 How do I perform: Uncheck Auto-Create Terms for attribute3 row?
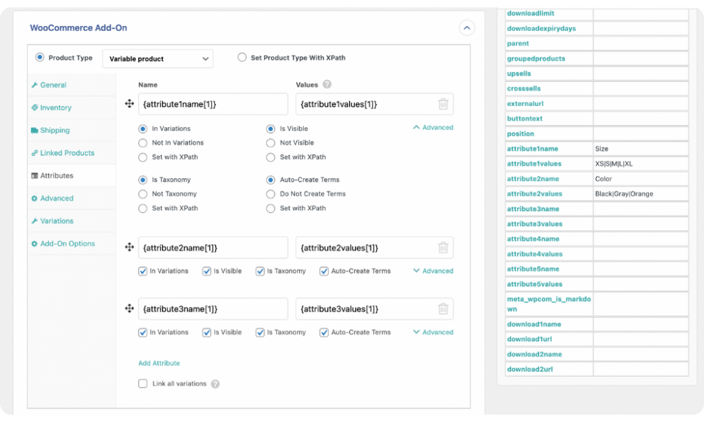[324, 332]
